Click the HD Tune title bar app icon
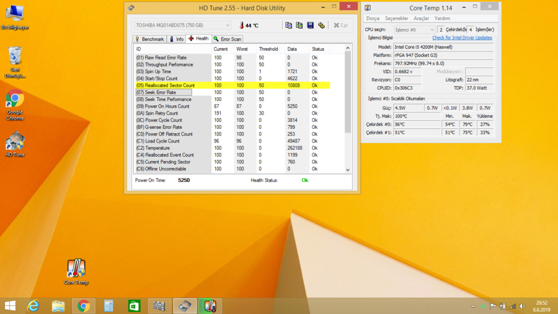558x314 pixels. [131, 8]
